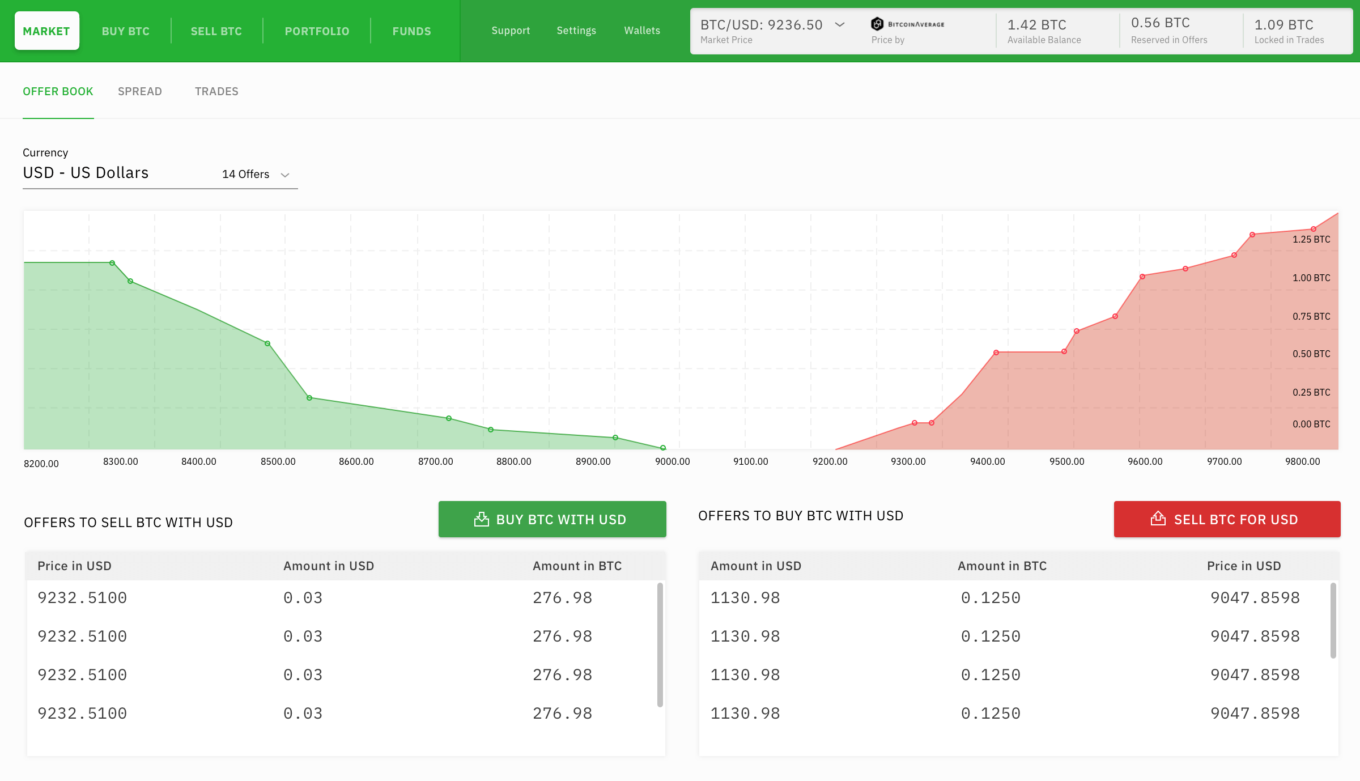Click the upload icon on SELL BTC FOR USD button
The height and width of the screenshot is (781, 1360).
click(x=1158, y=519)
